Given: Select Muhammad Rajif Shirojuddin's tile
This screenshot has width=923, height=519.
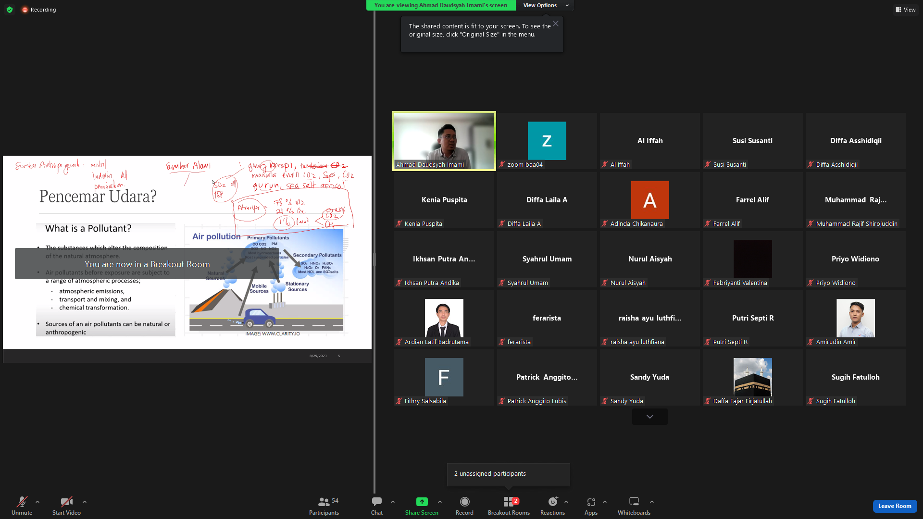Looking at the screenshot, I should (x=855, y=200).
